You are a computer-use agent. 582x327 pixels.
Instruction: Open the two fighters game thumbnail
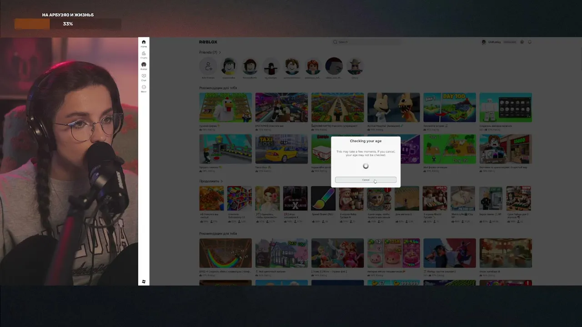(x=450, y=253)
